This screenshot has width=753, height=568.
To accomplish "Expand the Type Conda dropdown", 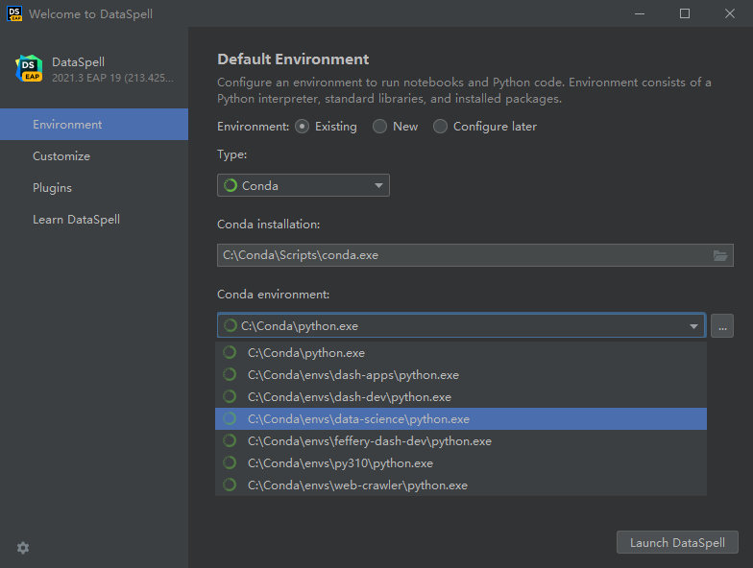I will coord(378,185).
